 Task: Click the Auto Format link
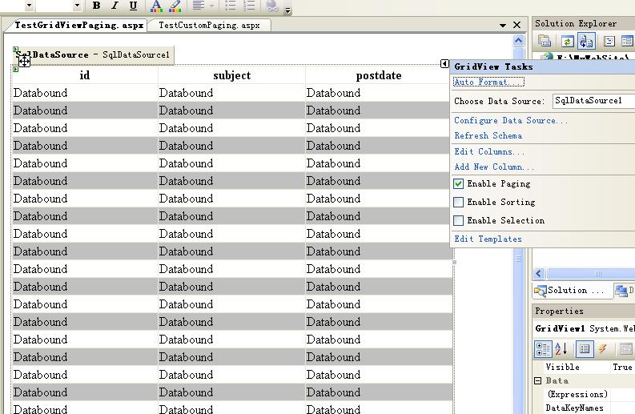tap(488, 82)
